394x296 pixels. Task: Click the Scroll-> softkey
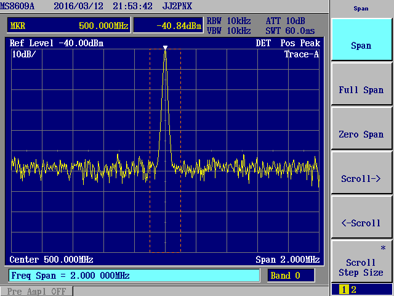[361, 173]
